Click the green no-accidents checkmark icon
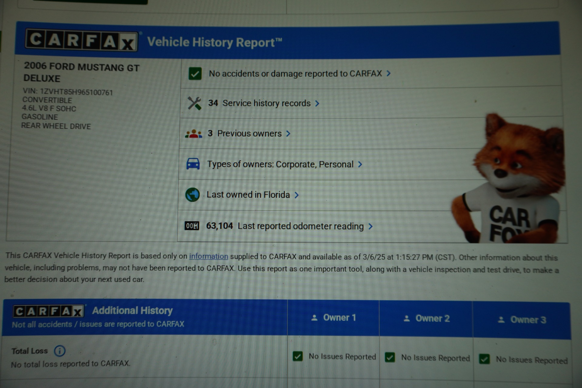Screen dimensions: 582x388 [x=195, y=74]
